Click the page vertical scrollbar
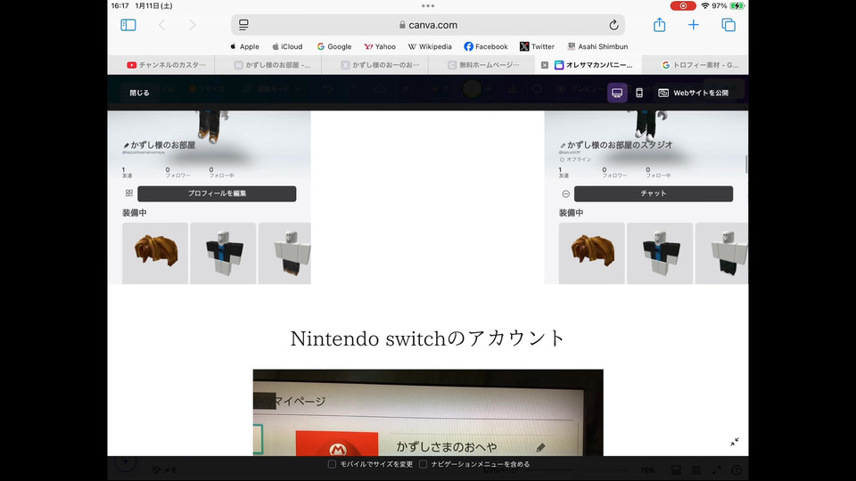The width and height of the screenshot is (856, 481). coord(745,164)
